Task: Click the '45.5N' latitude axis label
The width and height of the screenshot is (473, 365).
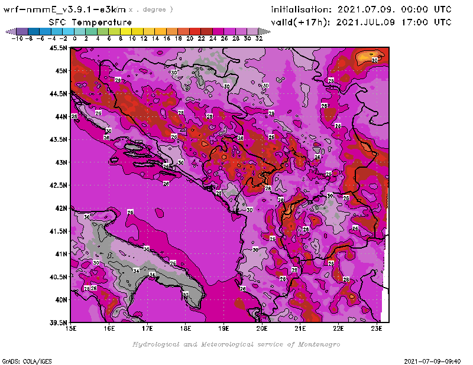Action: point(58,48)
